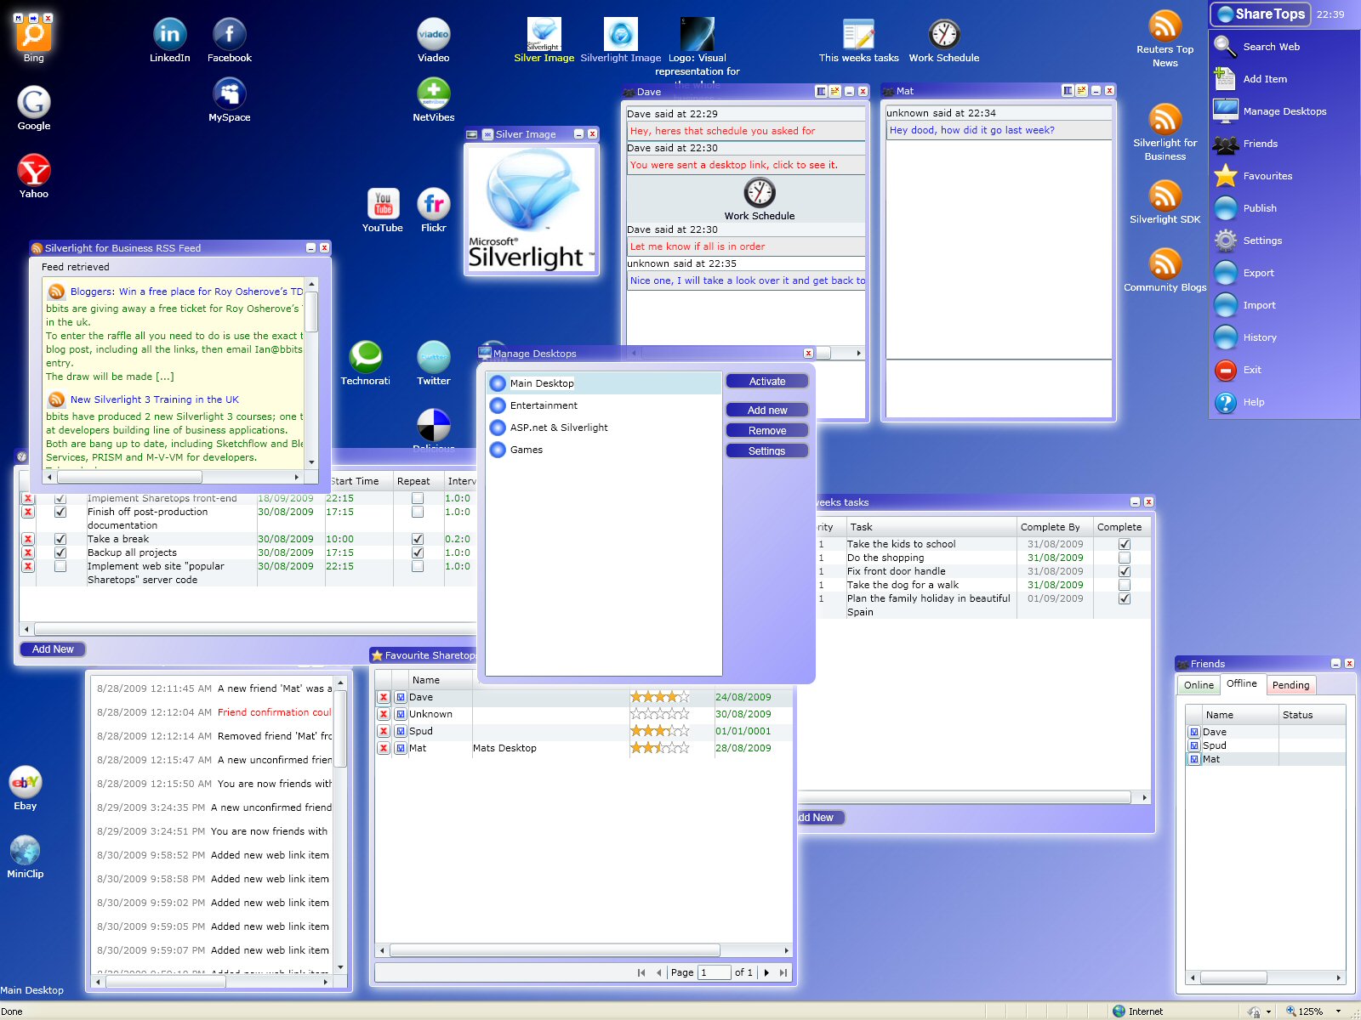The height and width of the screenshot is (1020, 1361).
Task: Click Manage Desktops in ShareTops menu
Action: 1284,111
